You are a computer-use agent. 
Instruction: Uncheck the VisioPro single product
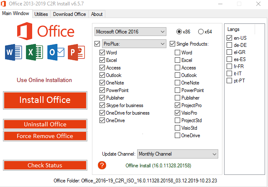[177, 113]
